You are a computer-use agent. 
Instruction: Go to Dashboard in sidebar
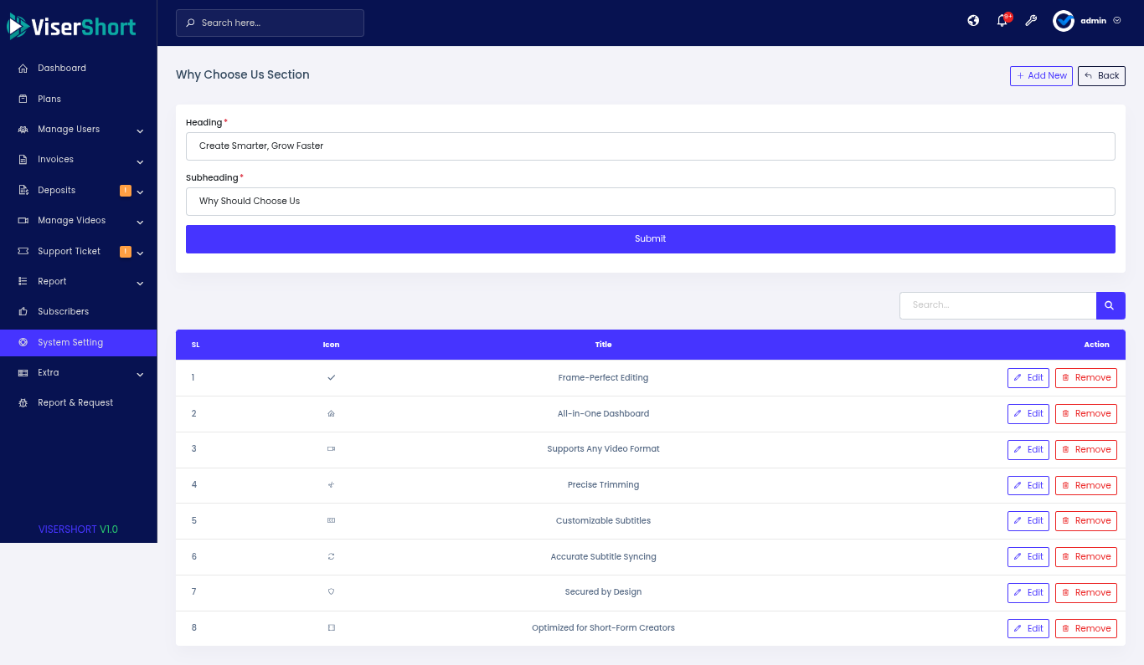[x=61, y=69]
